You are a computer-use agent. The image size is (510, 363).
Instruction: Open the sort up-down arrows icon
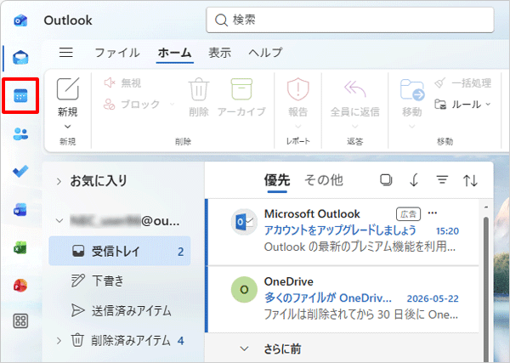(470, 180)
